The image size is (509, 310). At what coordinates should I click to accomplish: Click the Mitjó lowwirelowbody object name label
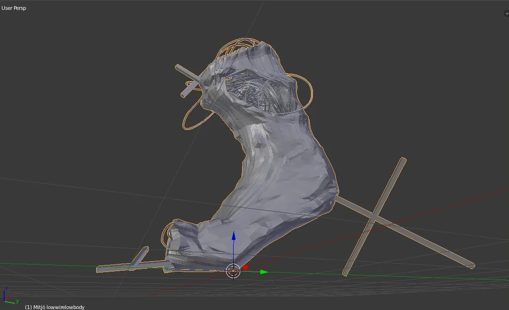[54, 307]
